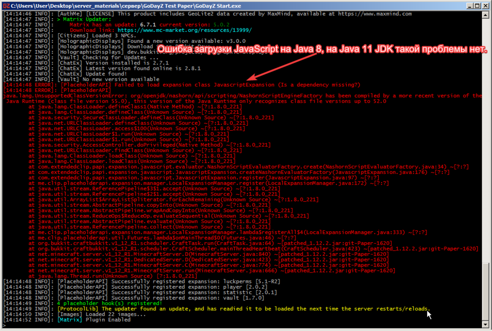Viewport: 492px width, 331px height.
Task: Open the GZ console window system icon
Action: tap(6, 5)
